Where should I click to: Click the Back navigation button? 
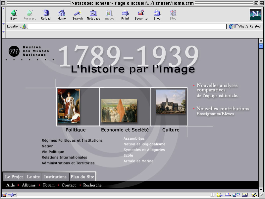pos(14,15)
